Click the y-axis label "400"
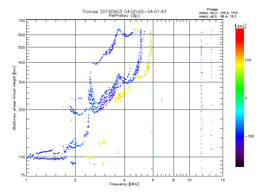Image resolution: width=262 pixels, height=196 pixels. click(x=22, y=62)
